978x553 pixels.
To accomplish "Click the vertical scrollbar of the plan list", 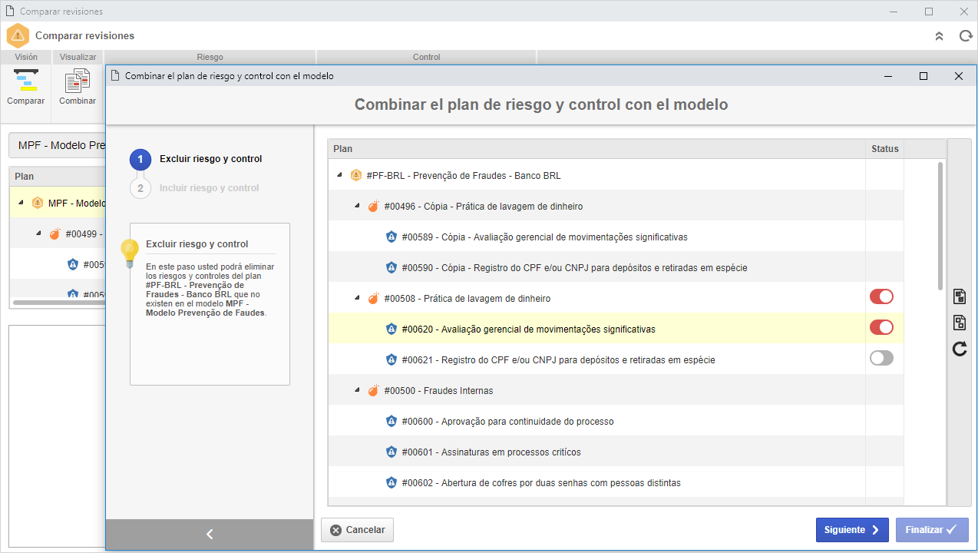I will (940, 226).
